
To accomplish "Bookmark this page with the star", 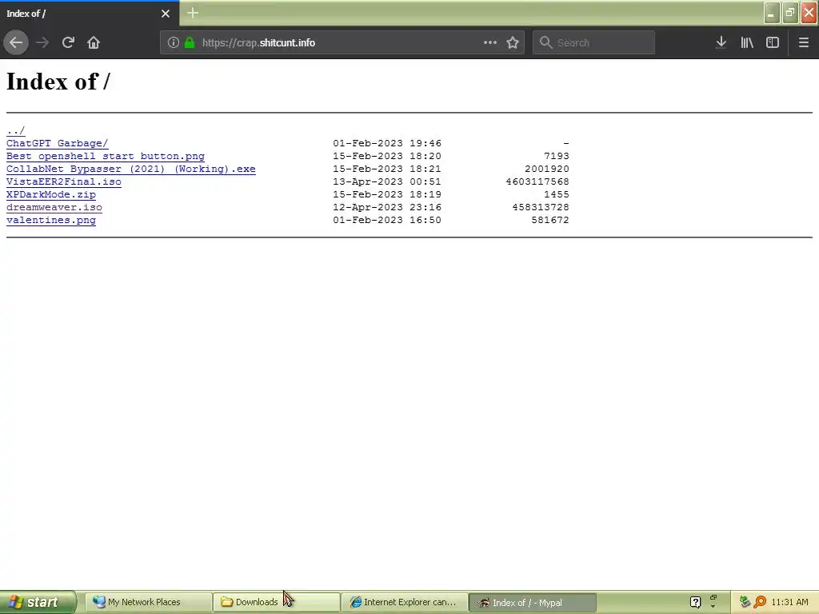I will [513, 43].
